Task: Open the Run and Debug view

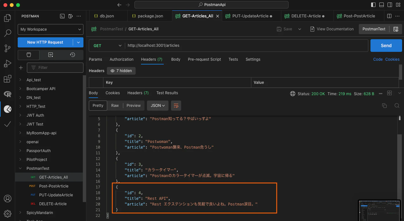Action: [x=8, y=64]
